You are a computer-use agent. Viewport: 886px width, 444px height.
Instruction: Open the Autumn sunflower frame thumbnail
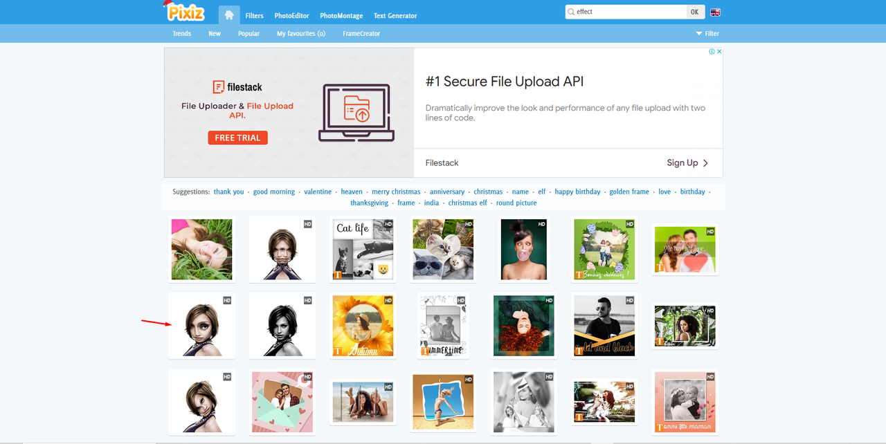point(363,326)
